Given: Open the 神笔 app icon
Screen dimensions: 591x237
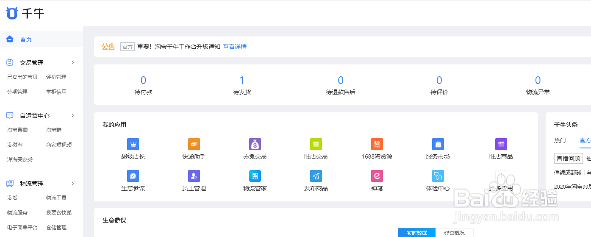Looking at the screenshot, I should [x=377, y=176].
